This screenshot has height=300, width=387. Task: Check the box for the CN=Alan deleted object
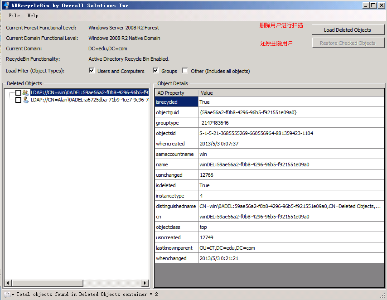coord(18,100)
